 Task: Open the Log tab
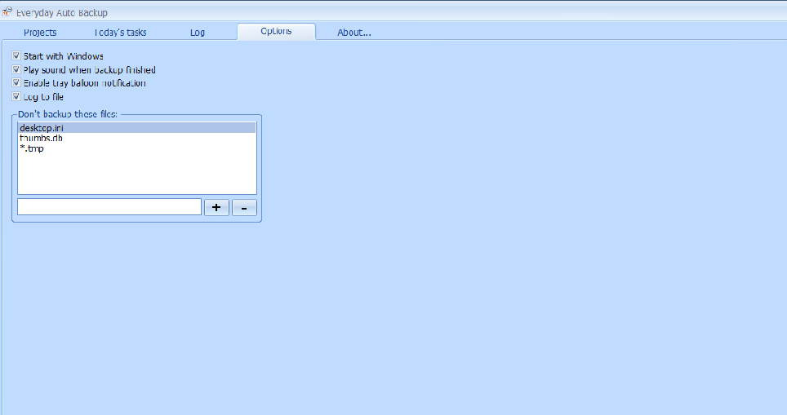[198, 33]
